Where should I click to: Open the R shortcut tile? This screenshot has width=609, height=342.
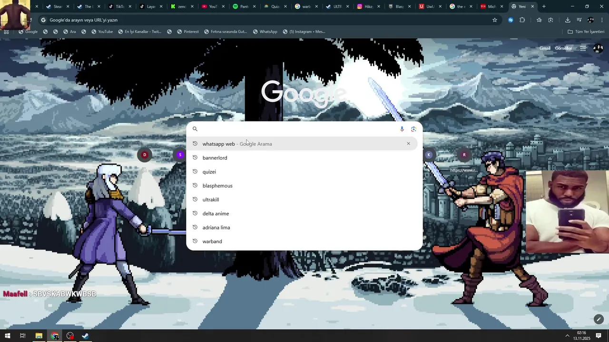464,155
